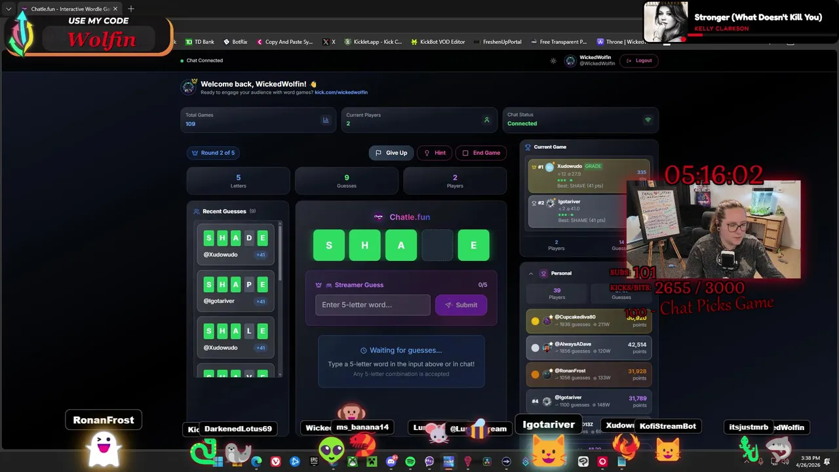Open DaVinci Resolve from the taskbar
This screenshot has height=472, width=839.
tap(487, 462)
